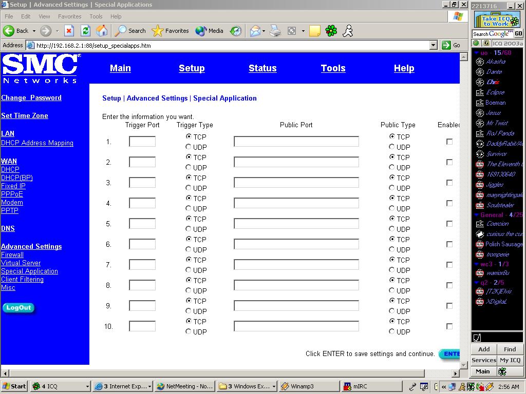The height and width of the screenshot is (394, 526).
Task: Select UDP public type for row 3
Action: (392, 188)
